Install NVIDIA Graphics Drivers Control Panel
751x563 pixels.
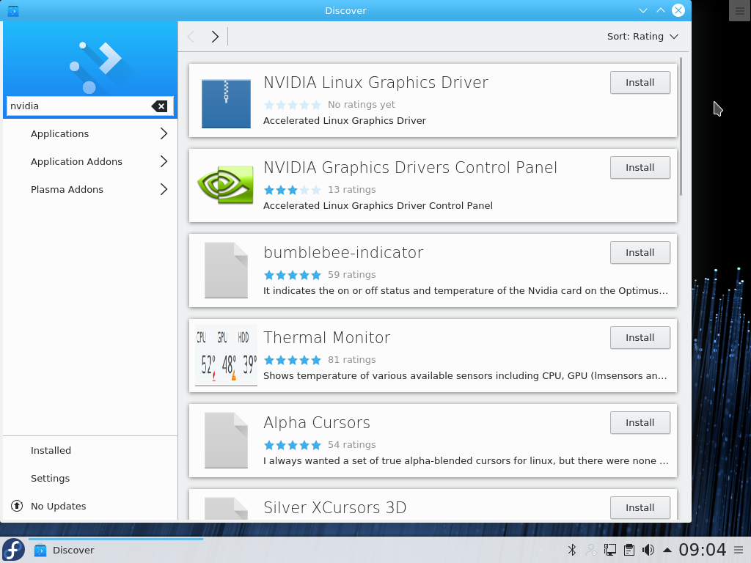point(640,168)
